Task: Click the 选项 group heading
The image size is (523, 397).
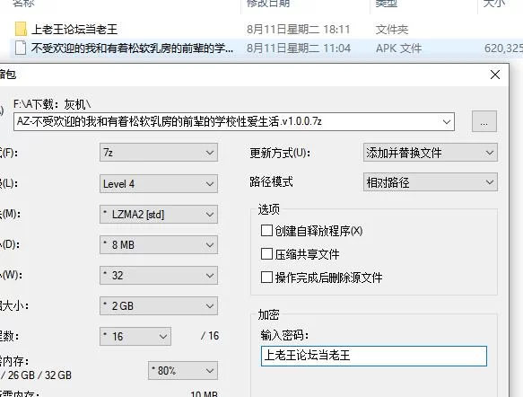Action: 269,209
